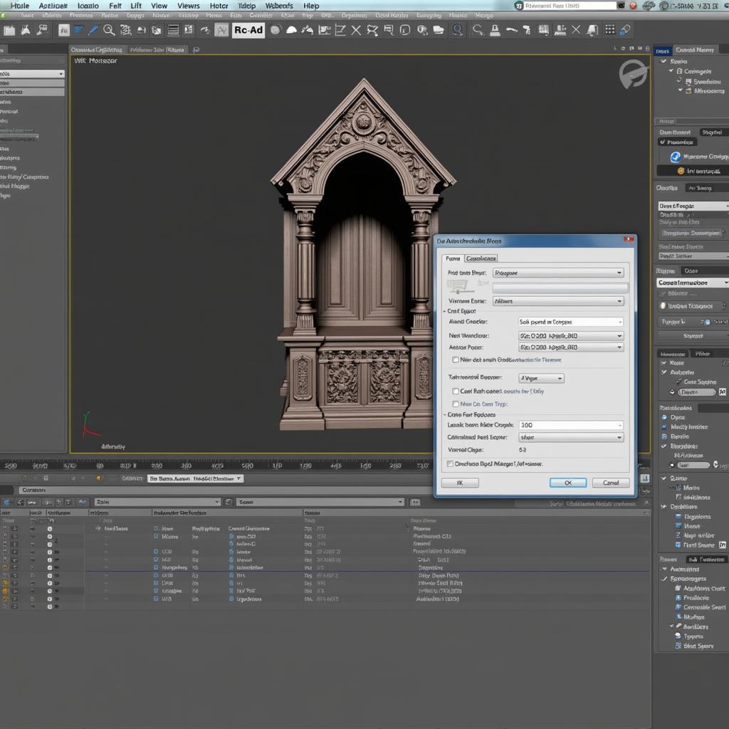Click the OK button in the dialog
Viewport: 729px width, 729px height.
click(x=567, y=483)
